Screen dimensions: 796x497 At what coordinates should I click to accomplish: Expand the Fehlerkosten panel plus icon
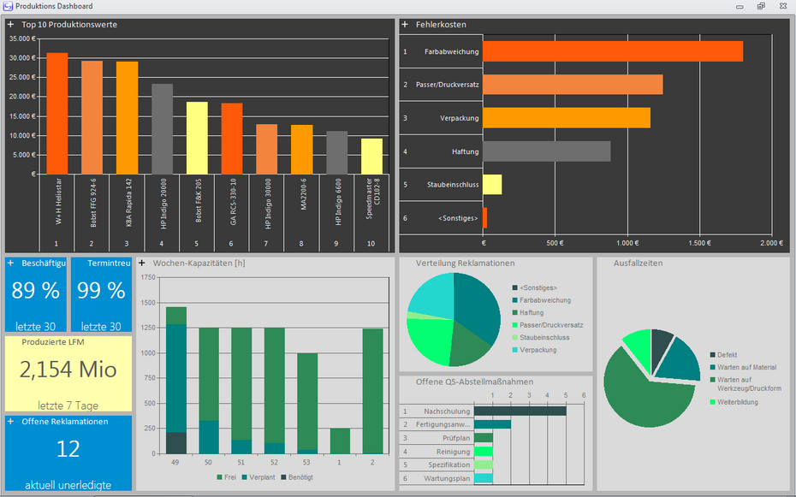405,24
